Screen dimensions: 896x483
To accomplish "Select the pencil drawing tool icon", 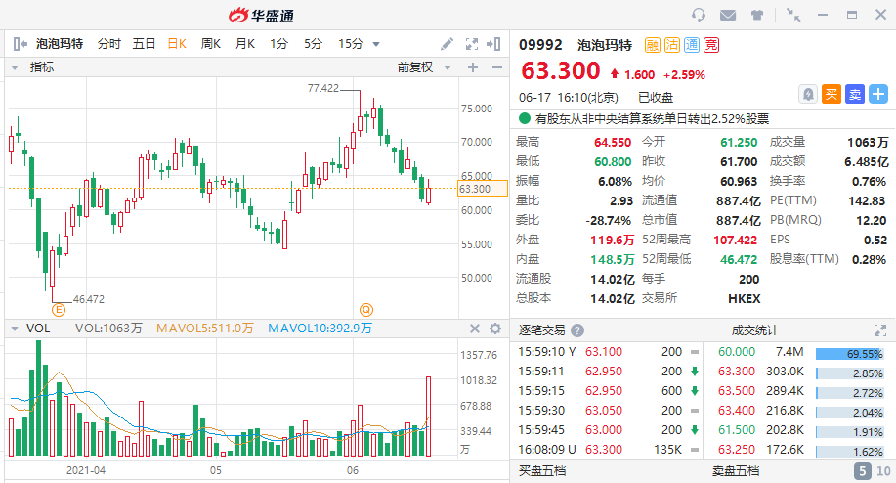I will click(x=447, y=44).
